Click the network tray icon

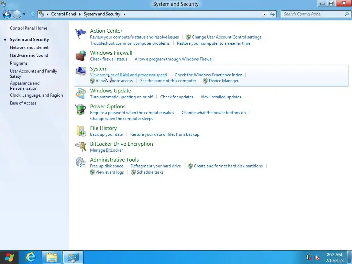[309, 257]
